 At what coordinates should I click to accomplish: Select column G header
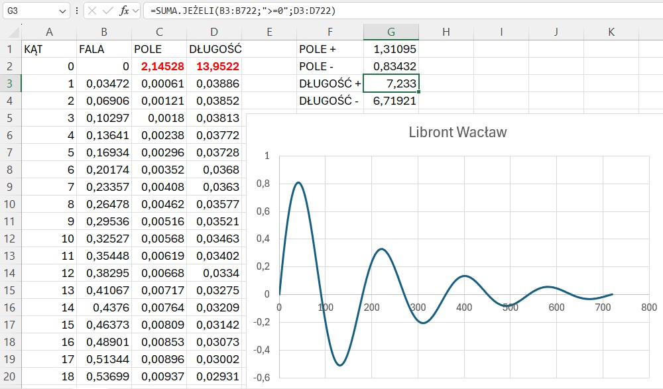tap(391, 32)
